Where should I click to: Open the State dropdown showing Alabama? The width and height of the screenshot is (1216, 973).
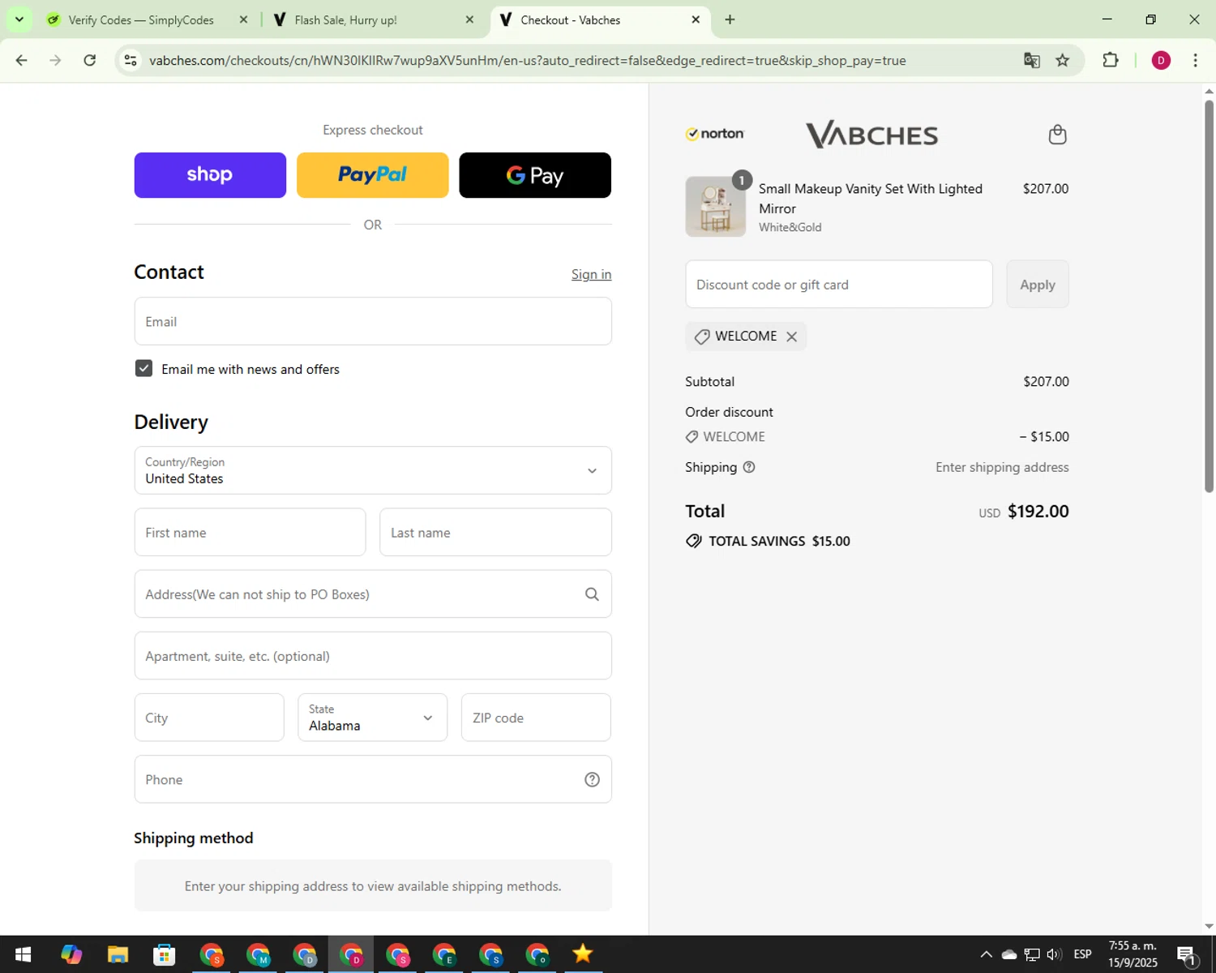(x=373, y=718)
